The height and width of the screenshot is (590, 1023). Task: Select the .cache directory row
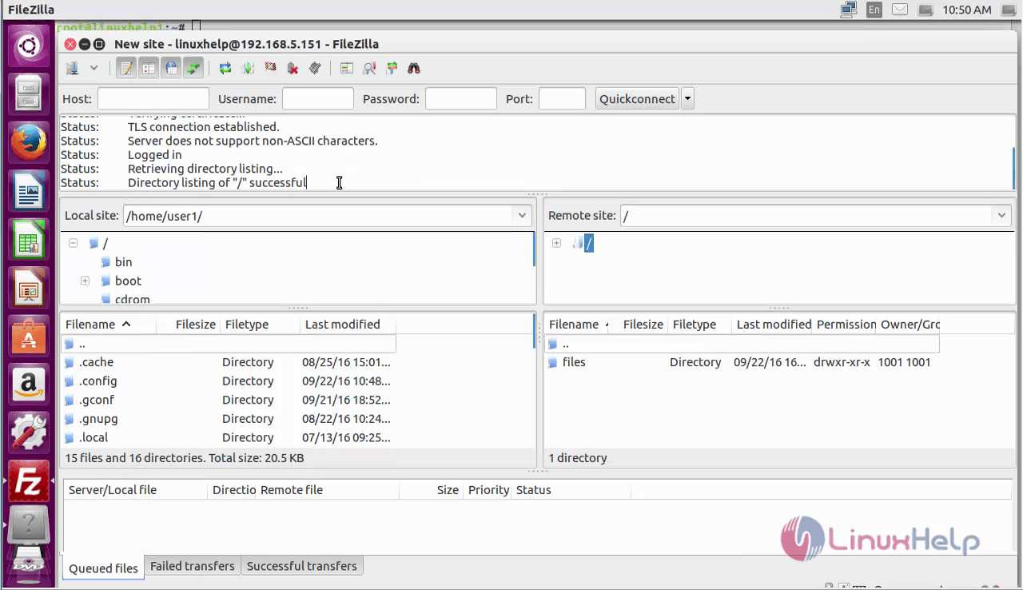(229, 362)
